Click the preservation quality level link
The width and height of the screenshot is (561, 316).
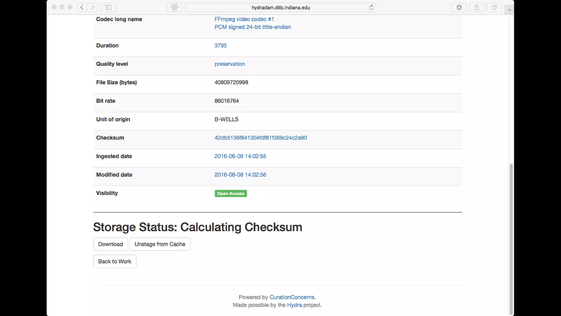(x=230, y=64)
